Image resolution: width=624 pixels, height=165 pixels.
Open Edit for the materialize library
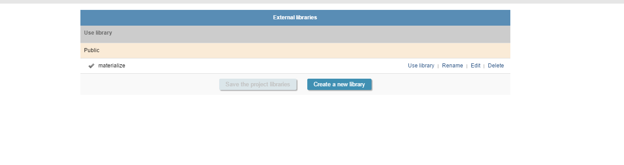click(x=475, y=66)
